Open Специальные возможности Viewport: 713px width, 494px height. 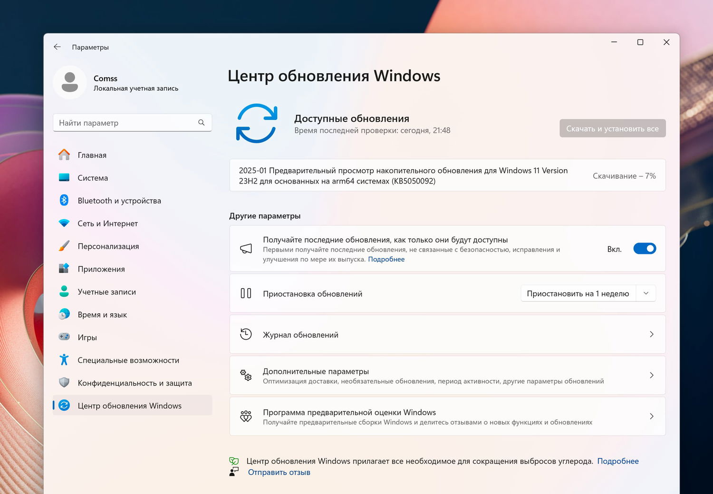point(132,360)
